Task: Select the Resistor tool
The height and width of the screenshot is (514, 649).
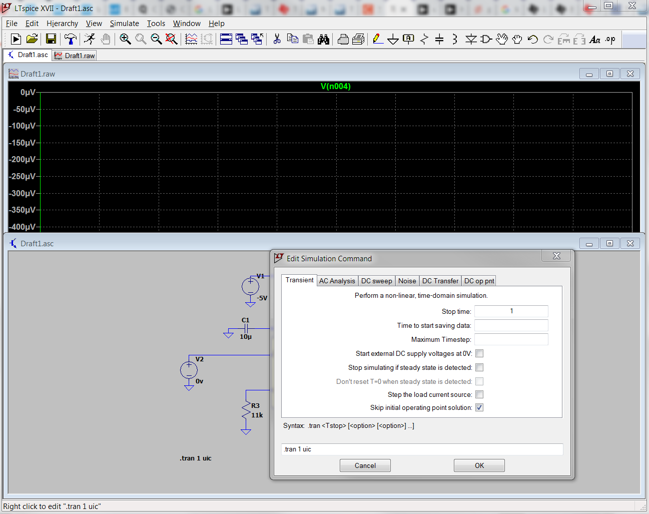Action: (424, 39)
